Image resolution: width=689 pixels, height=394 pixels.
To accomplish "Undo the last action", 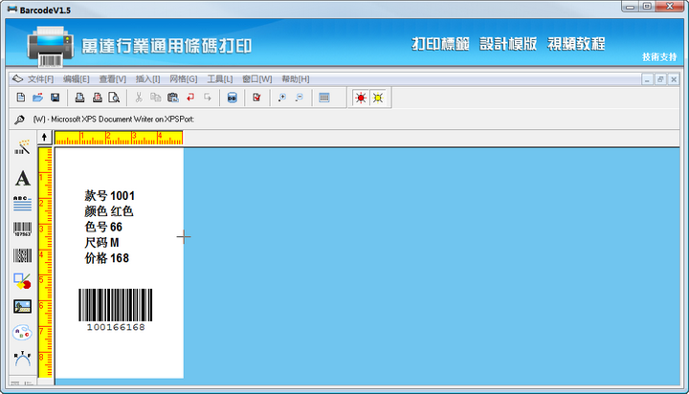I will pyautogui.click(x=190, y=98).
